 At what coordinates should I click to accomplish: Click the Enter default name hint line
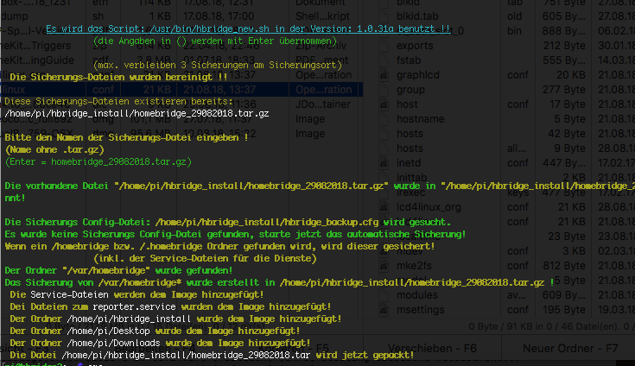[x=98, y=161]
